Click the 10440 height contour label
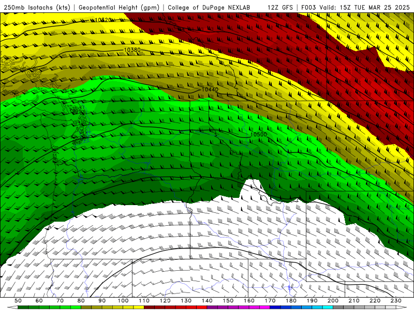Screen dimensions: 414x310 click(x=210, y=89)
